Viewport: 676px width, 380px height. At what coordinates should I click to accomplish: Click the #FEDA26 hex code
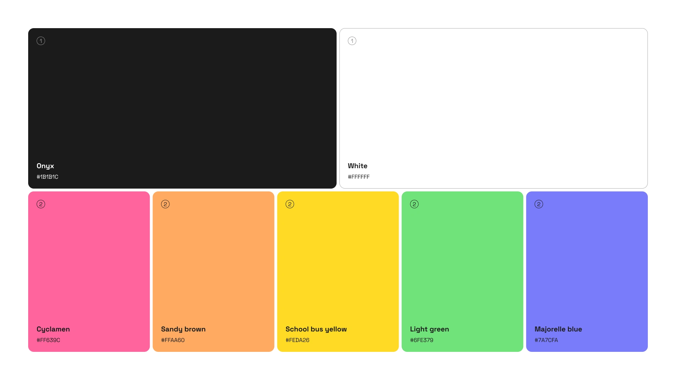click(x=298, y=340)
